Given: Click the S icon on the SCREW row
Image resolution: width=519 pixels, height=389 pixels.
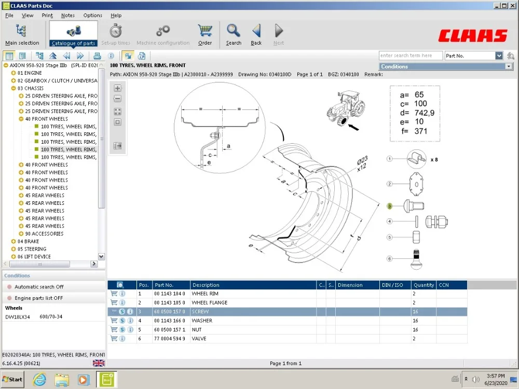Looking at the screenshot, I should (x=122, y=311).
